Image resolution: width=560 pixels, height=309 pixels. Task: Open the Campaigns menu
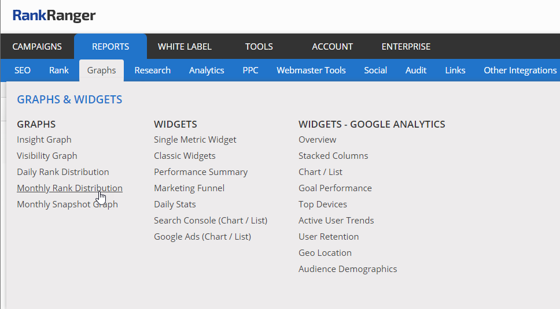click(37, 47)
